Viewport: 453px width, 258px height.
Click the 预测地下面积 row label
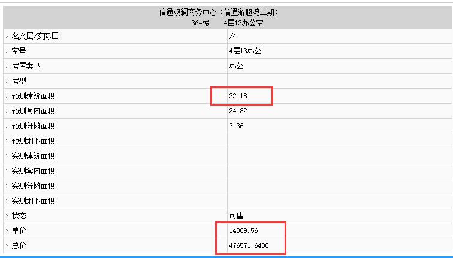coord(33,141)
